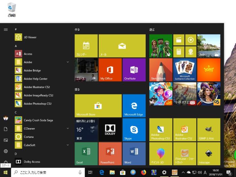
Task: Open the SketchBook tile
Action: (160, 70)
